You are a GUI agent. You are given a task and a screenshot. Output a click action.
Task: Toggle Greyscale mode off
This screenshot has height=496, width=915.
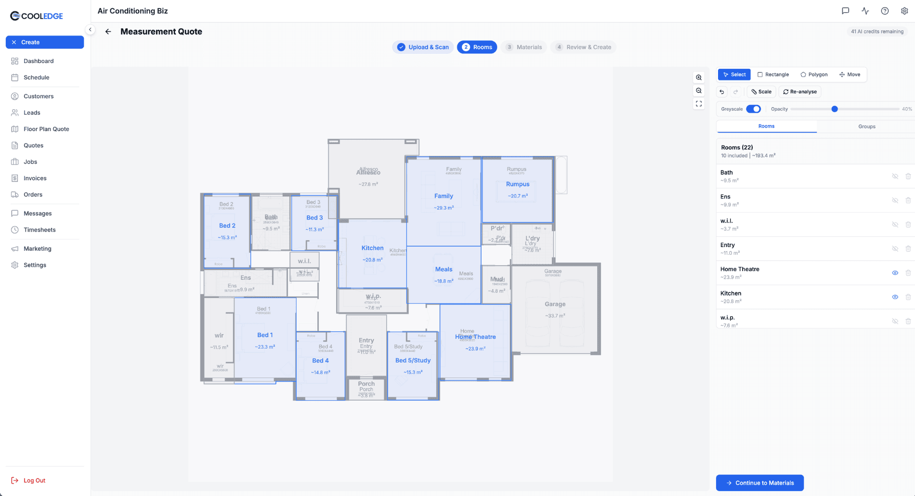click(754, 109)
